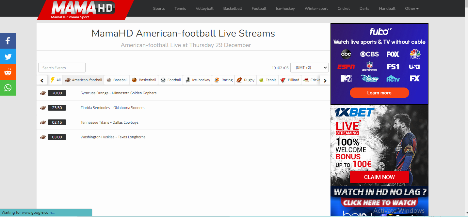The image size is (468, 217).
Task: Select Basketball category tab
Action: coord(144,80)
